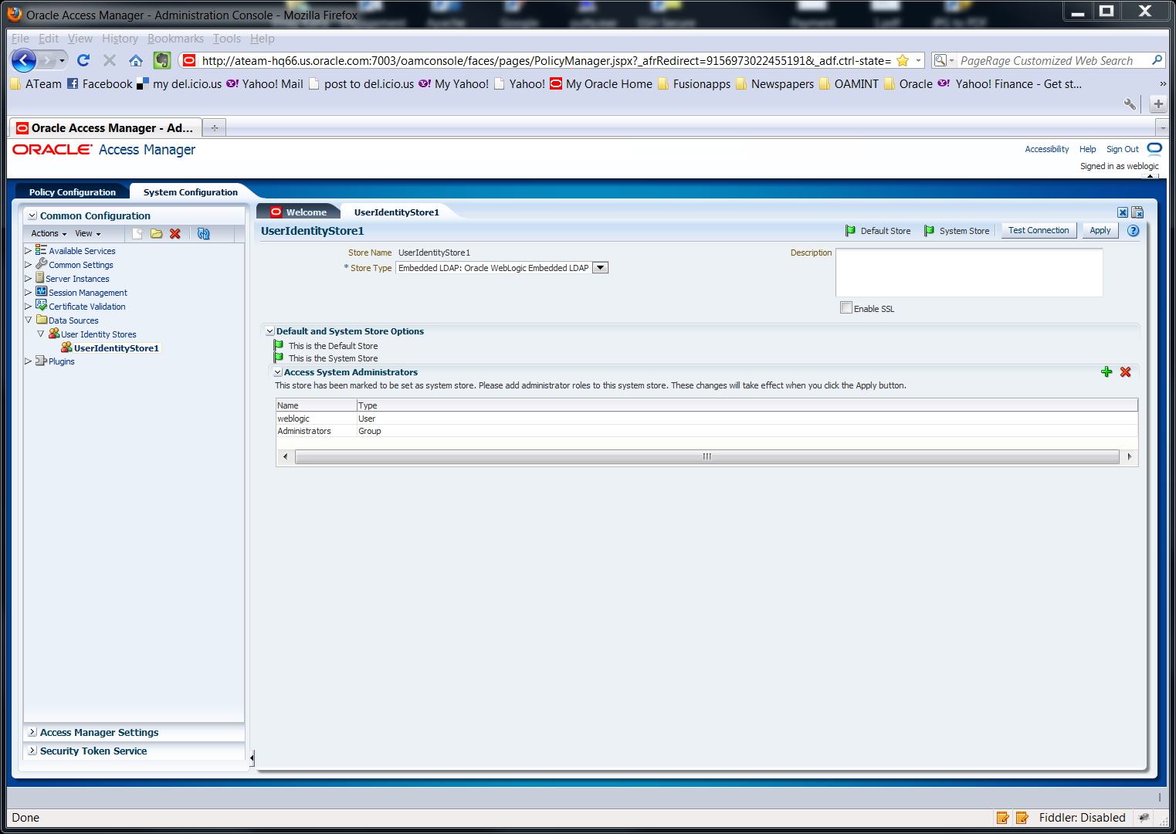This screenshot has height=834, width=1176.
Task: Toggle the Enable SSL checkbox
Action: tap(846, 307)
